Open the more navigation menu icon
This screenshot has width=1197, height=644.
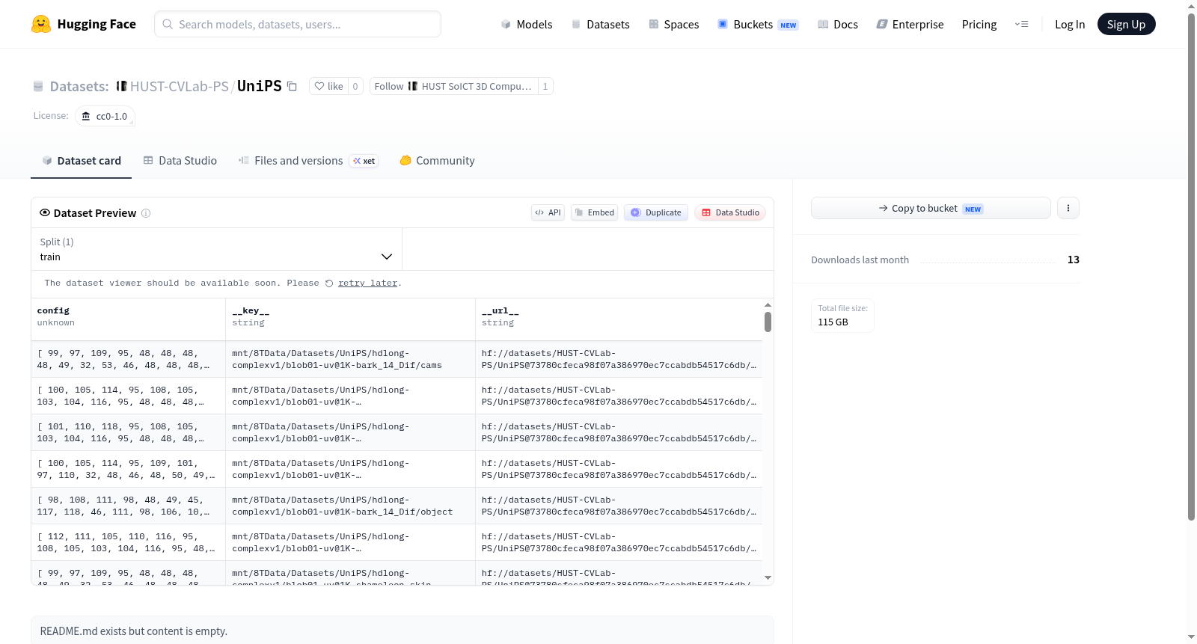(1021, 25)
